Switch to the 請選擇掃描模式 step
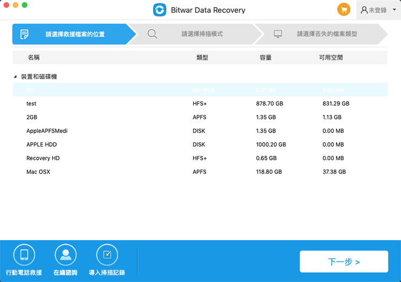 (202, 34)
